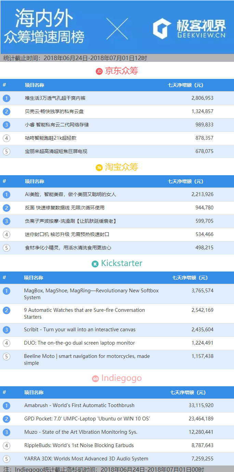Viewport: 234px width, 472px height.
Task: Click the rank 4 badge beside 咕咚智能跑鞋
Action: coord(6,138)
